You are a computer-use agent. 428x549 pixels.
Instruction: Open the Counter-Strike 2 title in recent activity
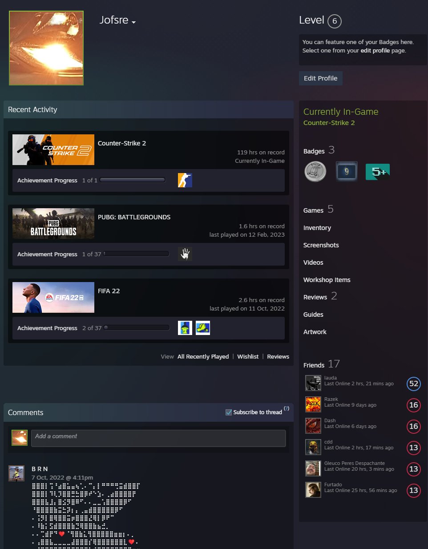coord(122,143)
